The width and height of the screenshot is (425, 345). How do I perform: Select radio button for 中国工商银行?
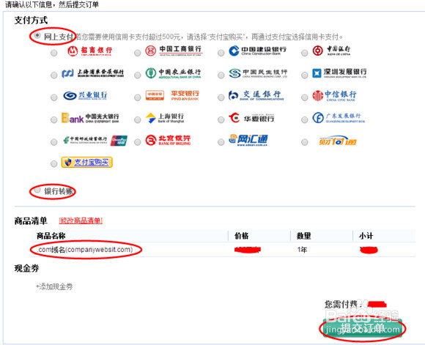coord(138,53)
